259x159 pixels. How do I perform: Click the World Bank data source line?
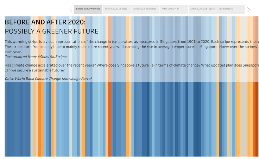tap(48, 79)
